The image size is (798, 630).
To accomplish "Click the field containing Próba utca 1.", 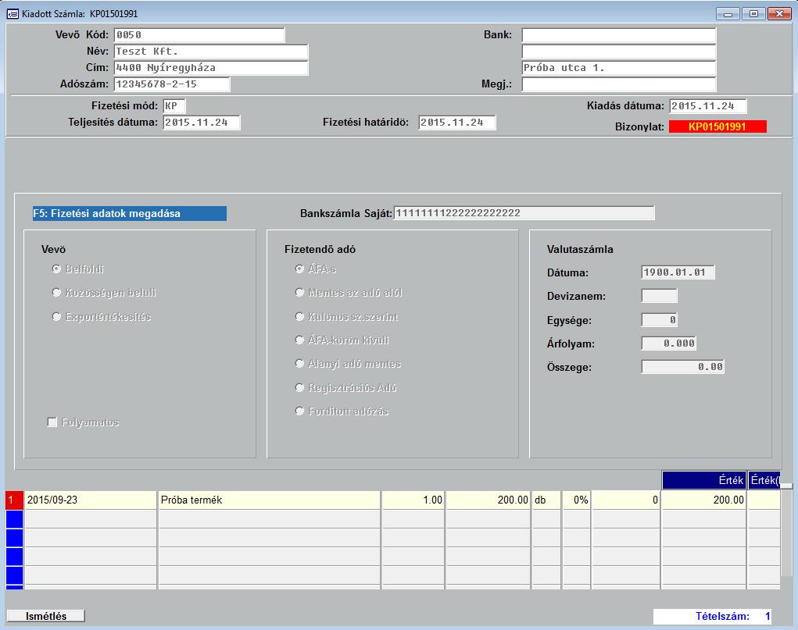I will (x=619, y=68).
